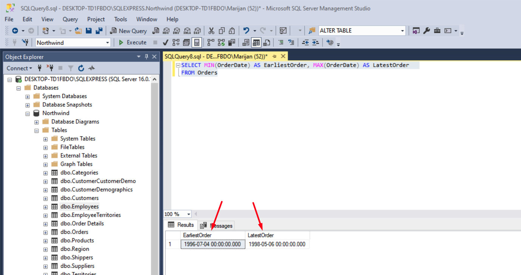Open the ALTER TABLE find combo box
Screen dimensions: 521x275
[402, 31]
